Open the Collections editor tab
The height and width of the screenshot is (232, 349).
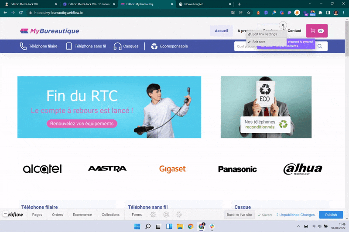click(111, 215)
